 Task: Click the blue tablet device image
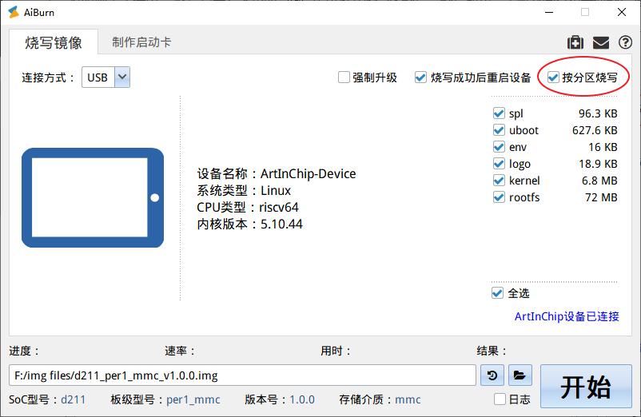(x=93, y=197)
